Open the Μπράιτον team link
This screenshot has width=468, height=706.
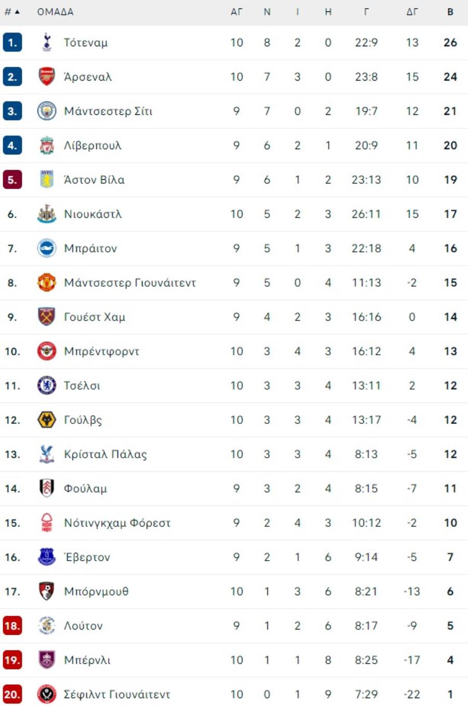pyautogui.click(x=90, y=248)
